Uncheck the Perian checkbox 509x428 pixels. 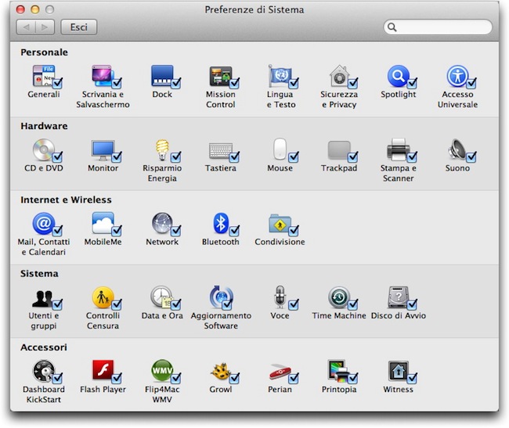[x=293, y=378]
